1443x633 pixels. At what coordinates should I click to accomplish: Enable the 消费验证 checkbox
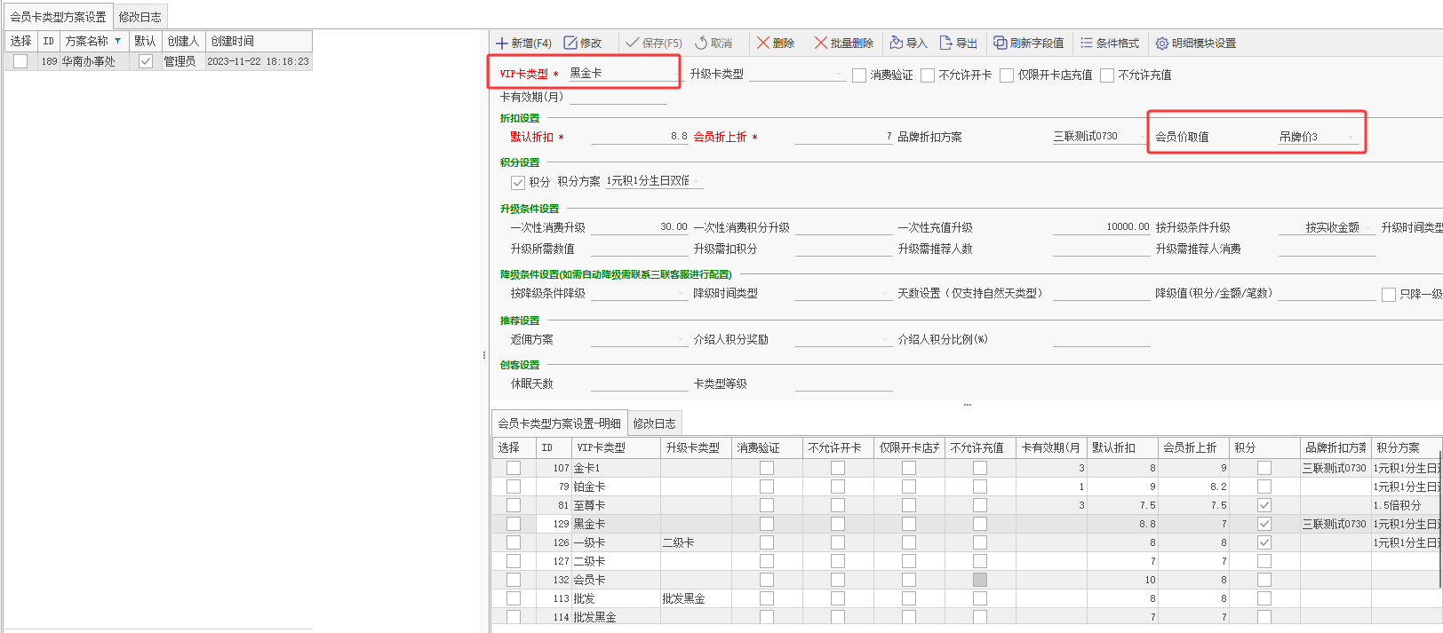859,75
